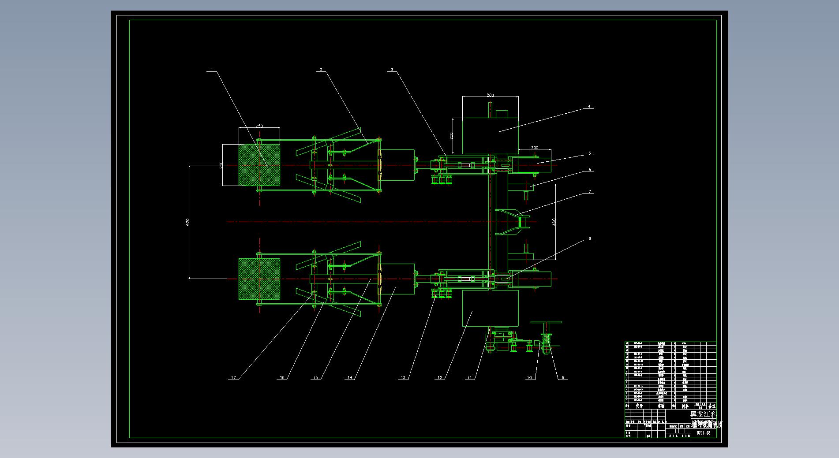Select the handwheel with spring at bottom right
The width and height of the screenshot is (839, 458).
(546, 336)
